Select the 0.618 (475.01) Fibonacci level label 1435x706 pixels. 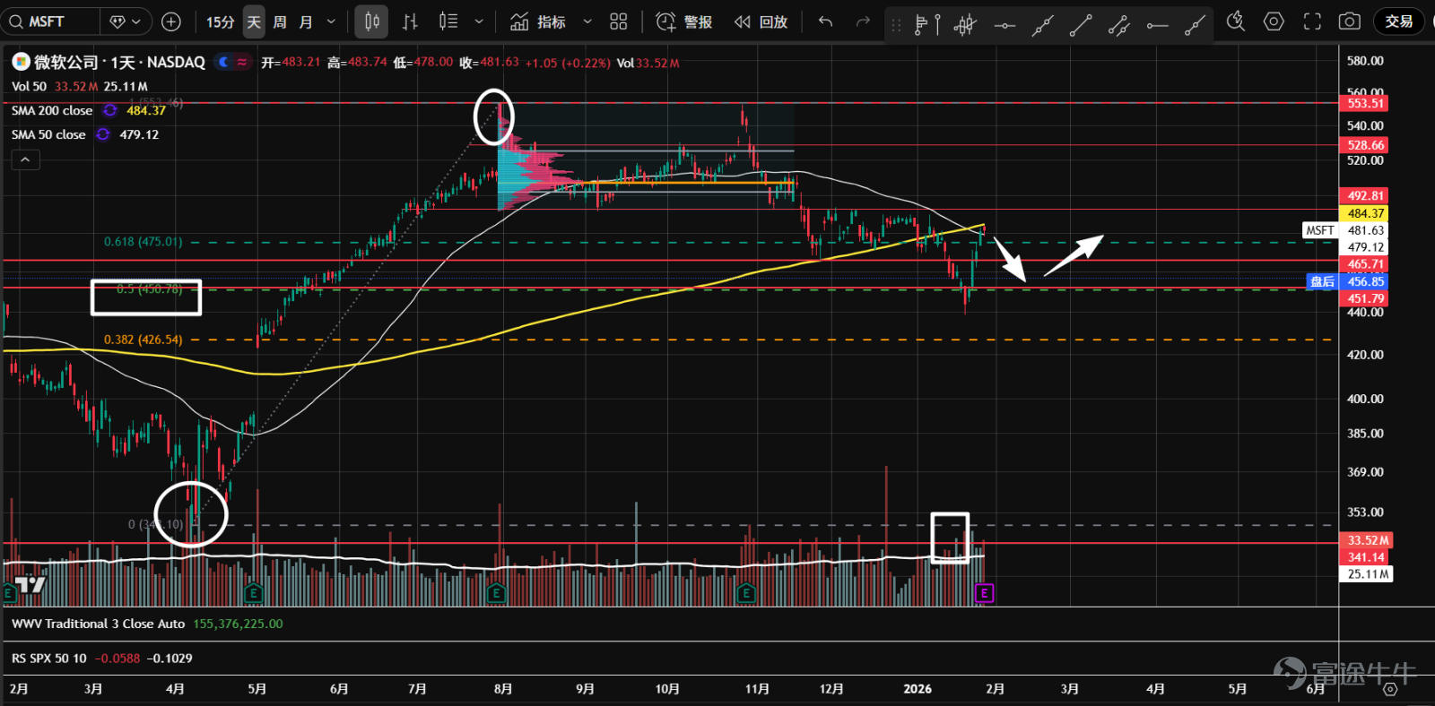pyautogui.click(x=143, y=241)
